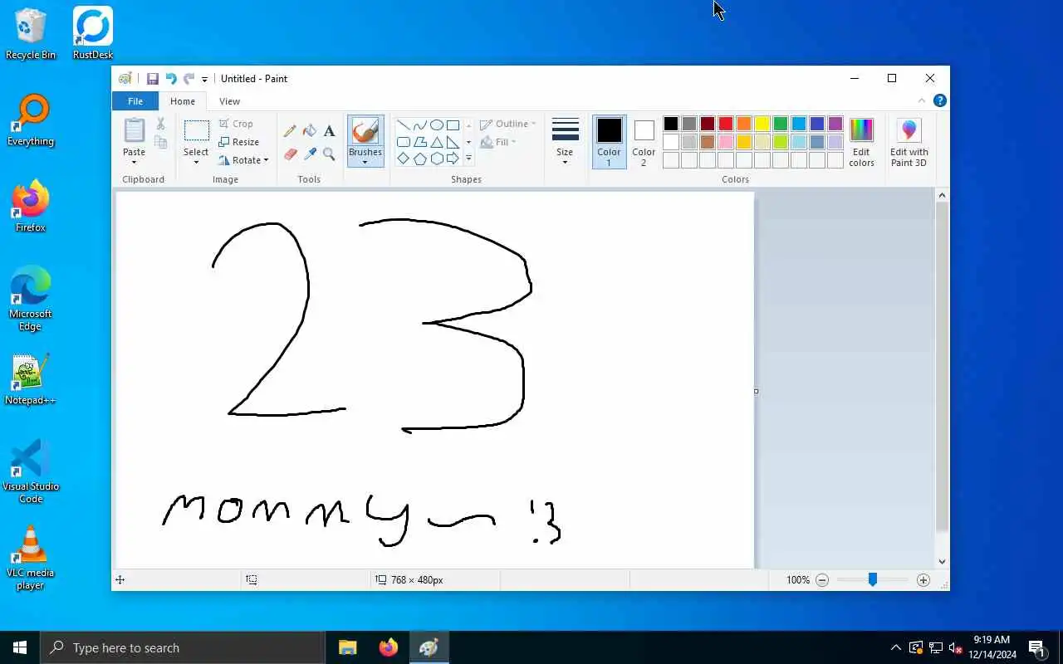Image resolution: width=1063 pixels, height=664 pixels.
Task: Open the File menu
Action: (135, 101)
